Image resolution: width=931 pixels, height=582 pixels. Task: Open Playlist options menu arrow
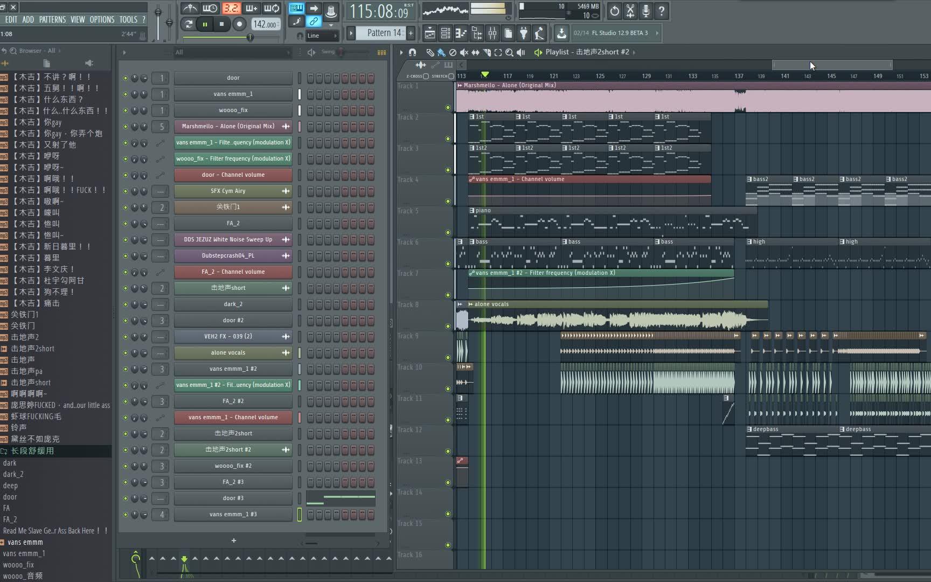401,52
